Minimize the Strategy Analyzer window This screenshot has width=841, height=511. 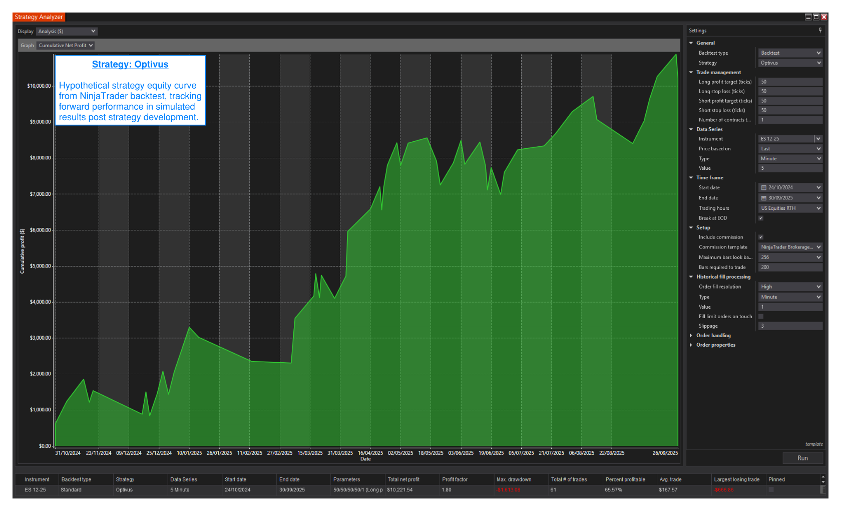pos(808,17)
